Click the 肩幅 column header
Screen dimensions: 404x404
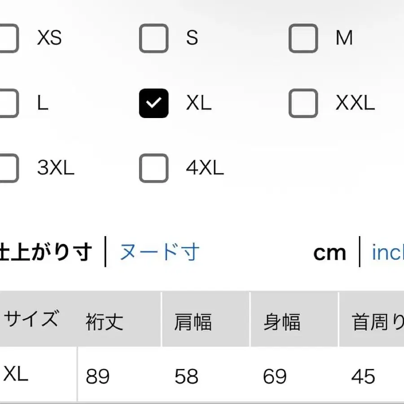[193, 322]
